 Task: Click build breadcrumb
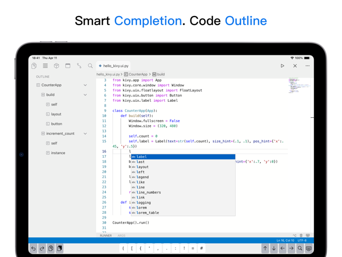pyautogui.click(x=159, y=74)
